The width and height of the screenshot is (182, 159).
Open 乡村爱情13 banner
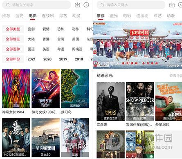137,45
